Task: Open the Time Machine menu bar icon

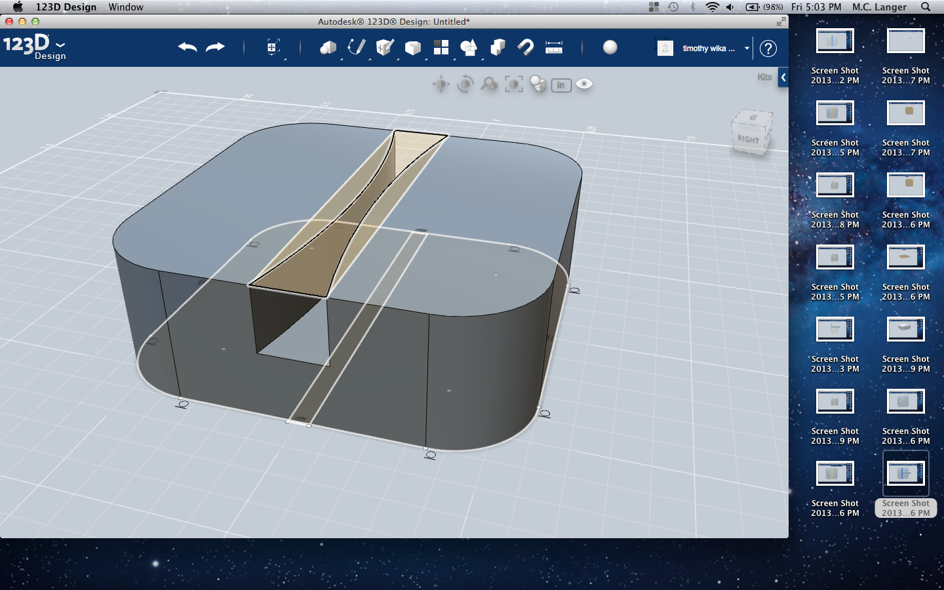Action: (x=673, y=7)
